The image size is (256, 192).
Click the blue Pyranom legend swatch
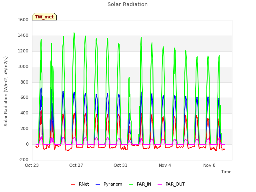pyautogui.click(x=98, y=185)
